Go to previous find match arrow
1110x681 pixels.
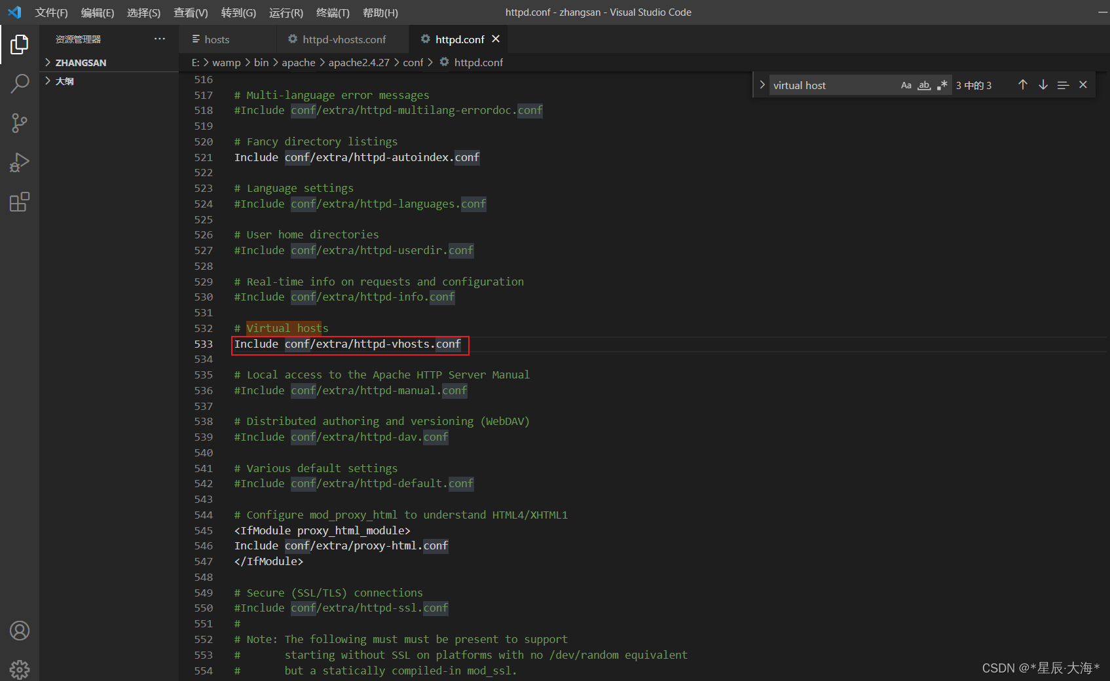pyautogui.click(x=1023, y=85)
